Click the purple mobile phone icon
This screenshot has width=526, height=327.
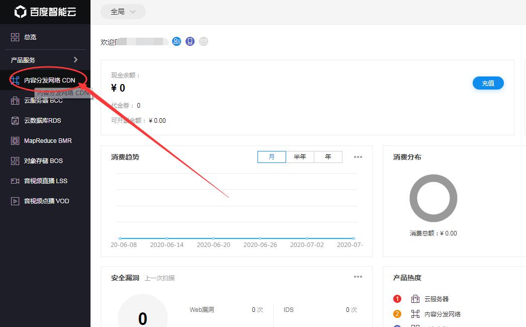tap(190, 41)
